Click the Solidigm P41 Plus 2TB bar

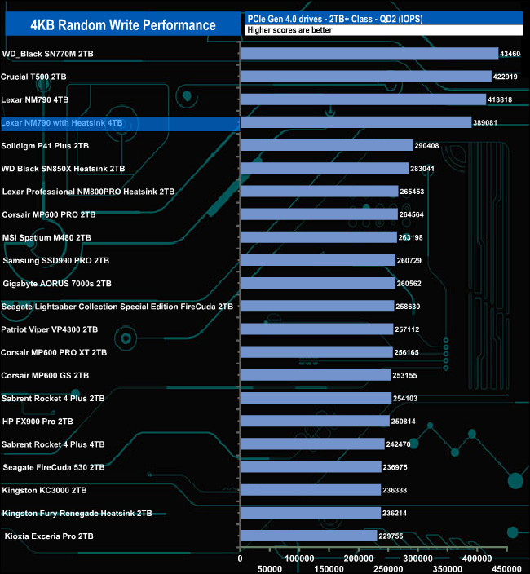coord(327,145)
